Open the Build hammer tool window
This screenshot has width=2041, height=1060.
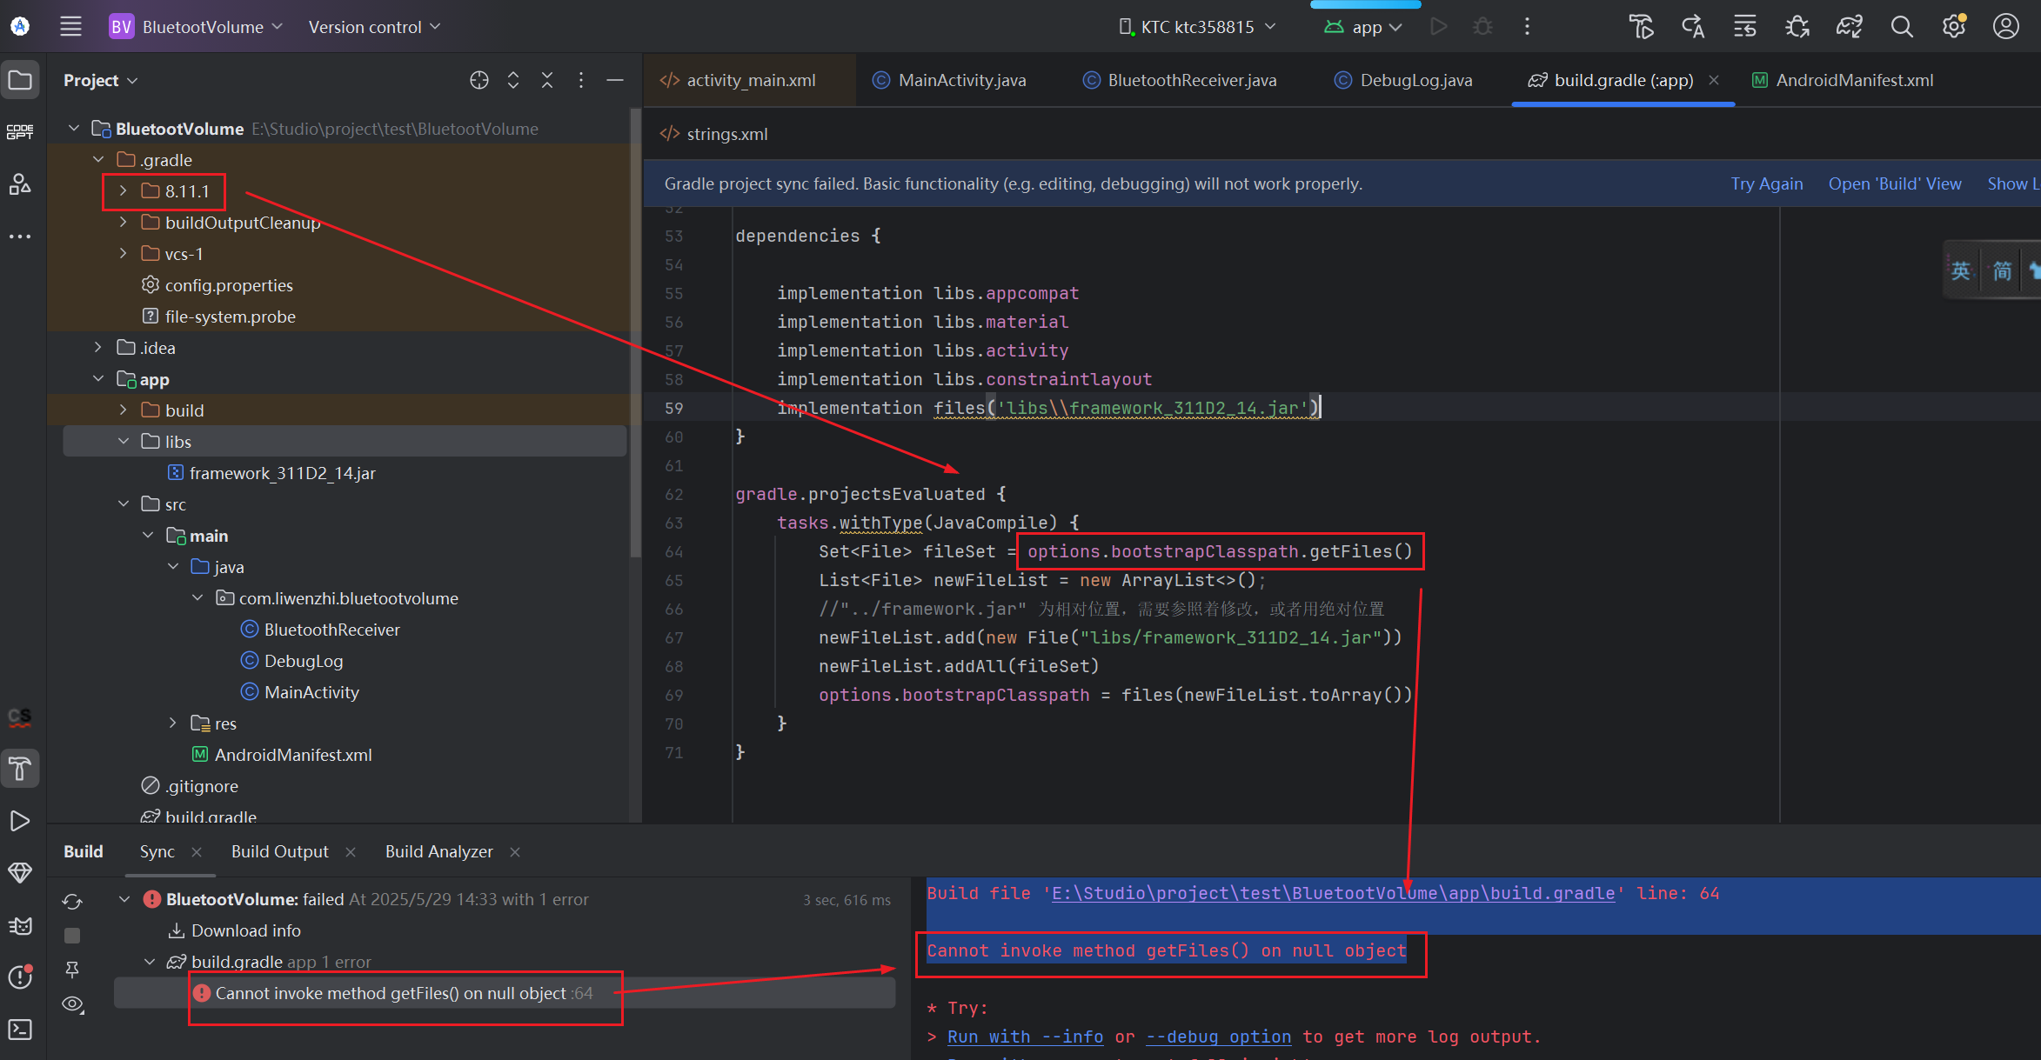[x=20, y=769]
